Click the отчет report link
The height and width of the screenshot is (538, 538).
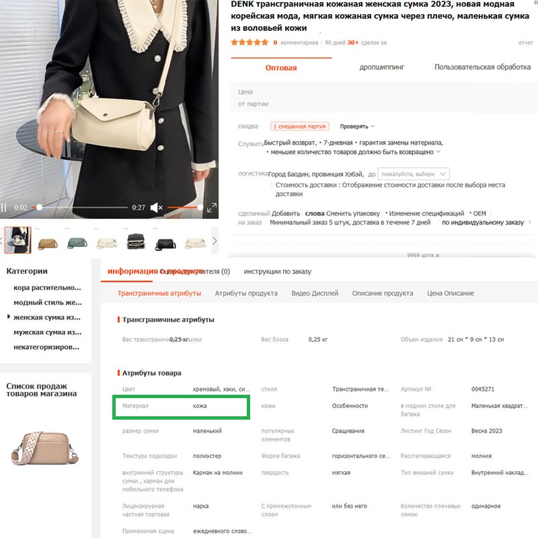[x=525, y=42]
